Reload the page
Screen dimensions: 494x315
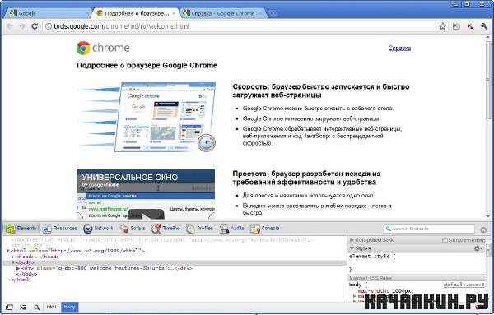coord(35,26)
